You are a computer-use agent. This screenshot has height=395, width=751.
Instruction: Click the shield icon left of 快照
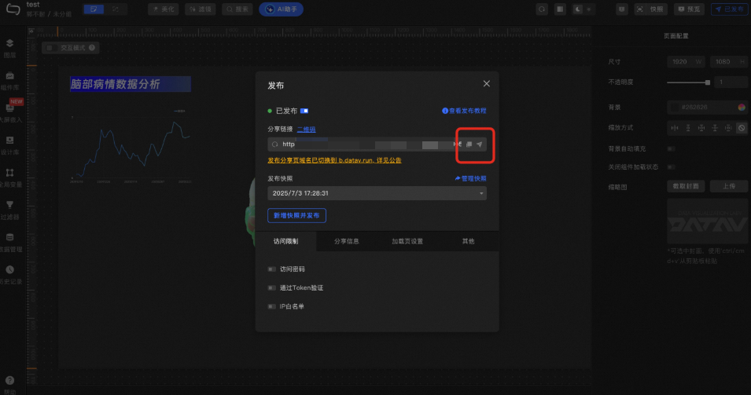[622, 9]
